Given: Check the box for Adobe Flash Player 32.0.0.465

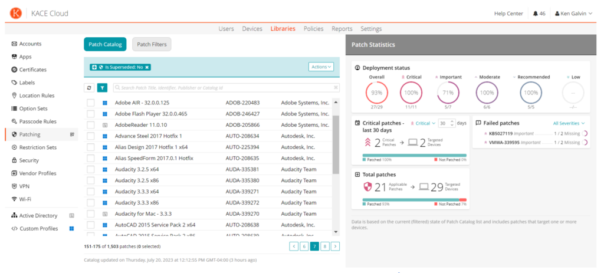Looking at the screenshot, I should [90, 114].
